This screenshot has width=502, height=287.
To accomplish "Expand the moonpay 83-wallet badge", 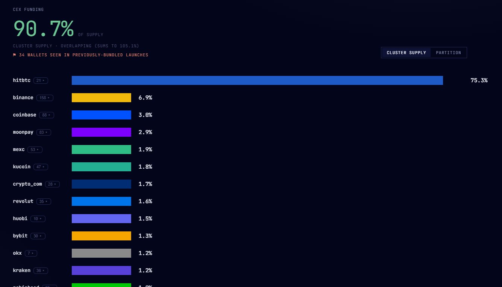I will [x=44, y=132].
